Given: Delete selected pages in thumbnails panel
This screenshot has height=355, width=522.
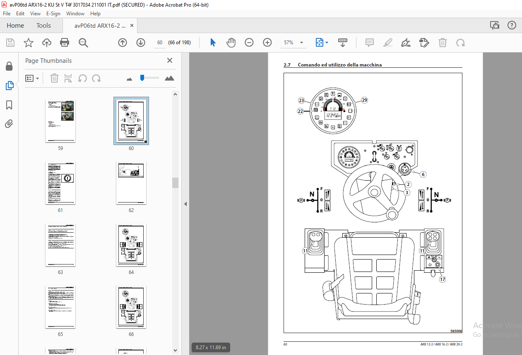Looking at the screenshot, I should click(54, 78).
